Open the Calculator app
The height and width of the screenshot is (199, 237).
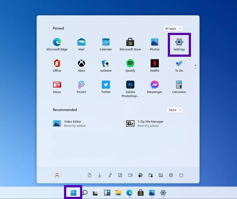179,87
